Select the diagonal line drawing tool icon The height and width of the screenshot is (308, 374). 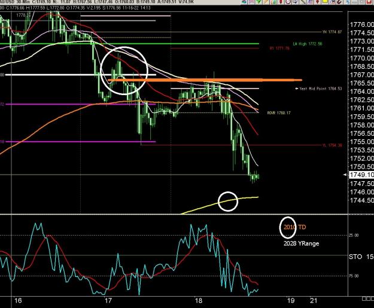pos(303,1)
